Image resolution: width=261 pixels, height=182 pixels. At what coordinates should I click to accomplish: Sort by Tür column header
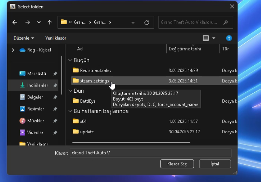tap(225, 49)
